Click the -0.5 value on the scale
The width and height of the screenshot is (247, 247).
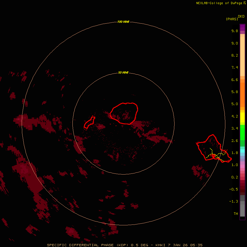tap(234, 189)
